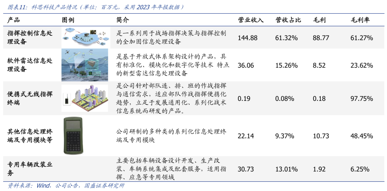Screen dimensions: 387x191
Task: Click gross margin 23.62%
Action: pyautogui.click(x=362, y=65)
